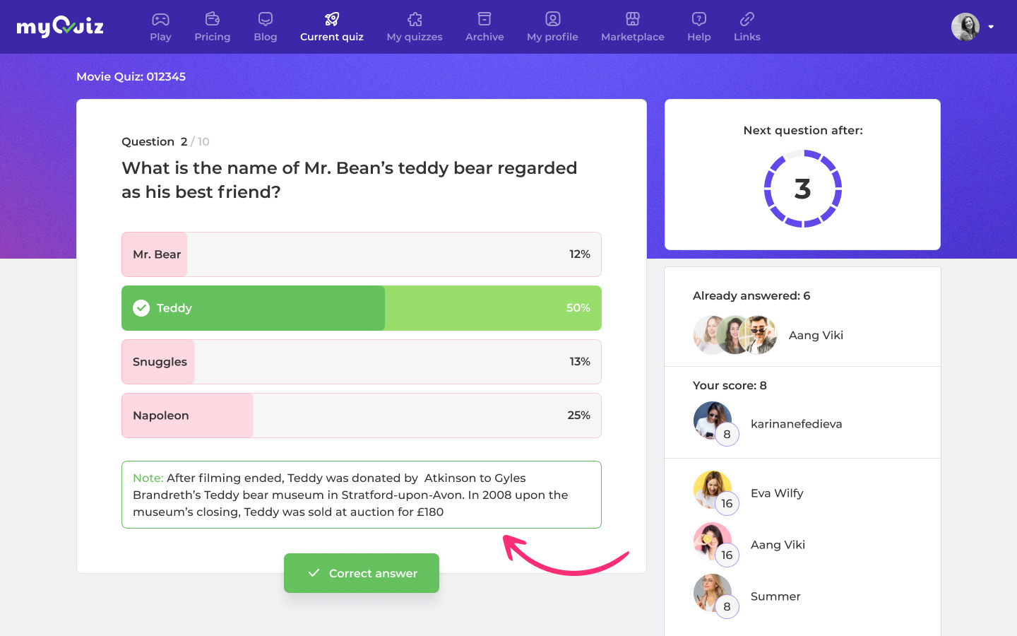Open the Links text label
The height and width of the screenshot is (636, 1017).
(x=747, y=37)
